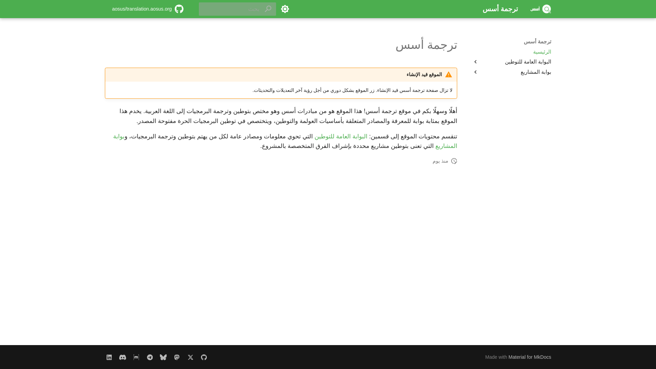Open the X (Twitter) footer icon

190,357
